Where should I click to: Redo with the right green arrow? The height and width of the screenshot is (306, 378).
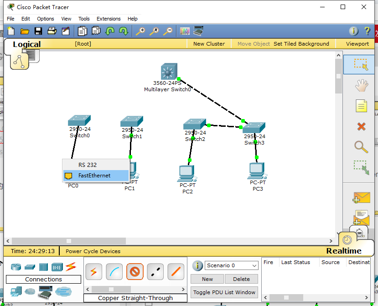(124, 31)
